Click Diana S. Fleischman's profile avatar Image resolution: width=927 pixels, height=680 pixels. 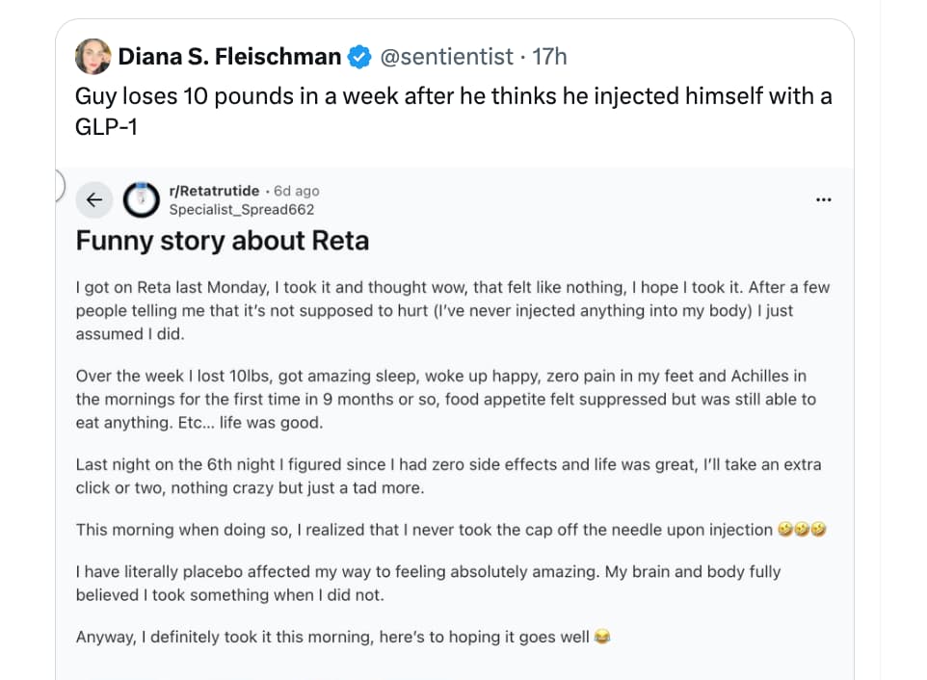[93, 57]
